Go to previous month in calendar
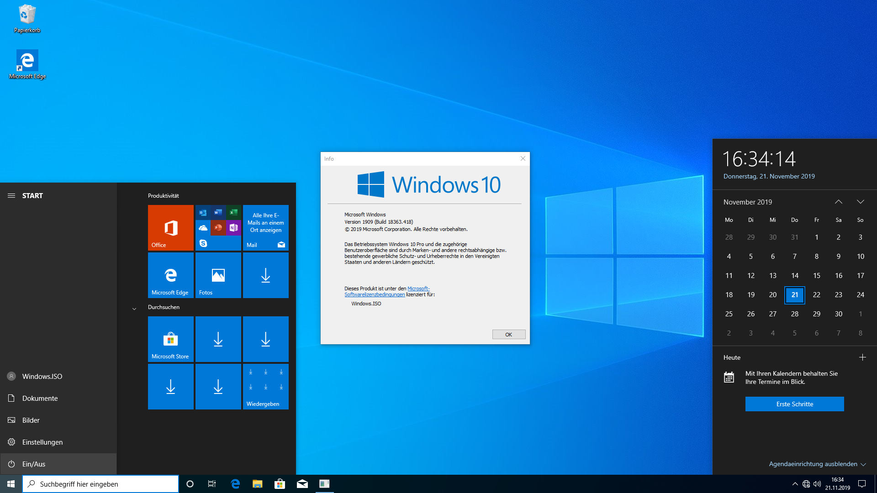Screen dimensions: 877x493 click(x=839, y=202)
